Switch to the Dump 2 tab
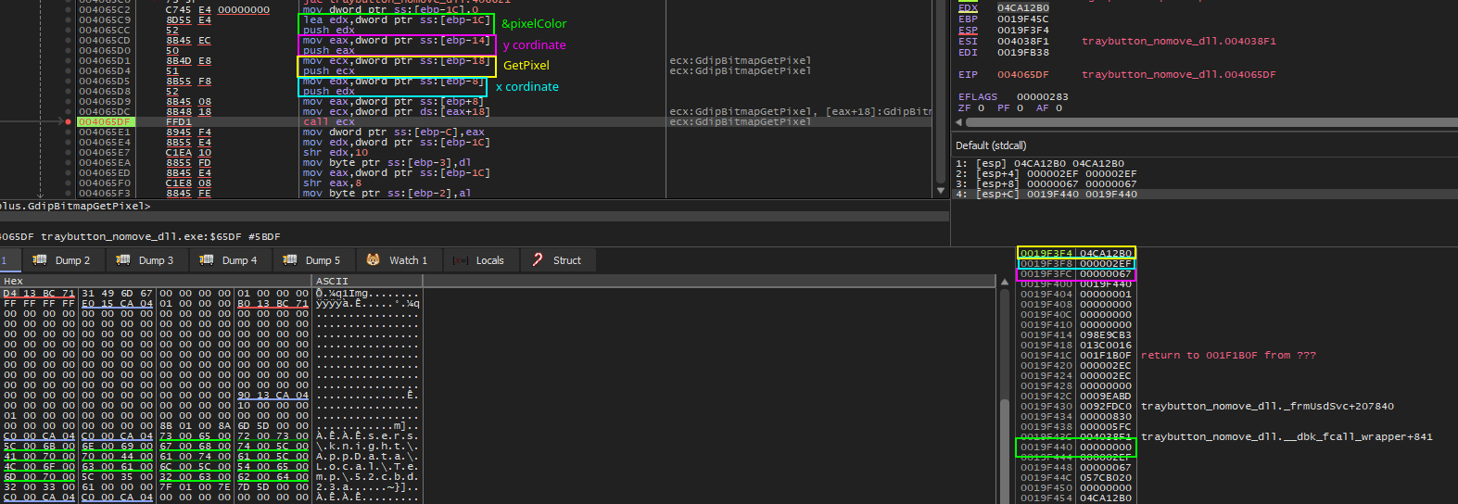This screenshot has height=504, width=1458. 61,260
